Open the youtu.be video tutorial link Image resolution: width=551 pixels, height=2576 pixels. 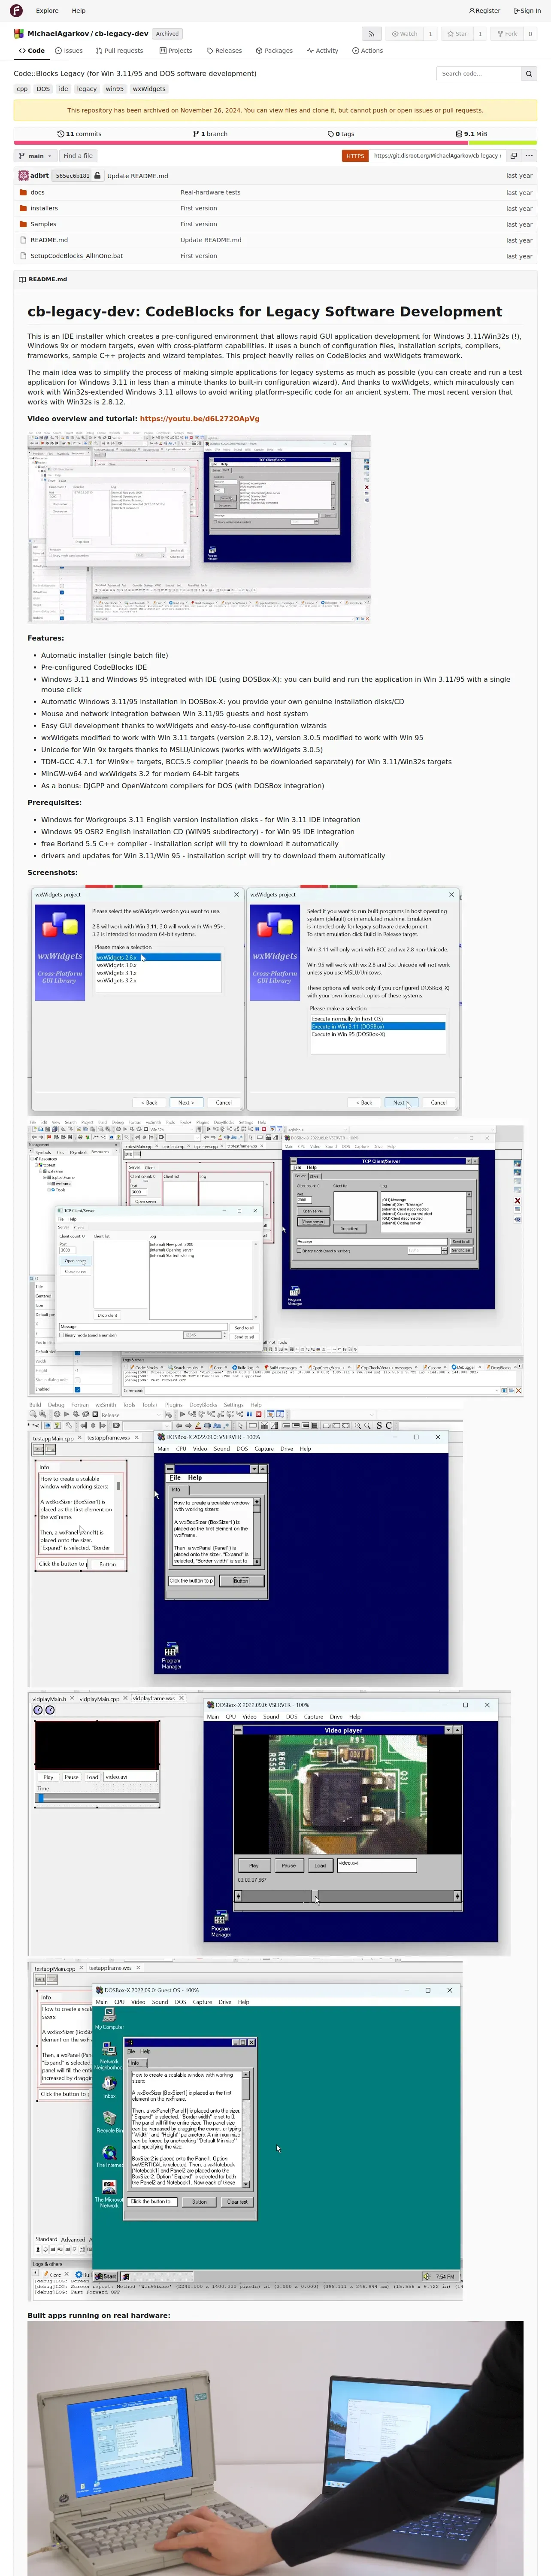pyautogui.click(x=199, y=419)
